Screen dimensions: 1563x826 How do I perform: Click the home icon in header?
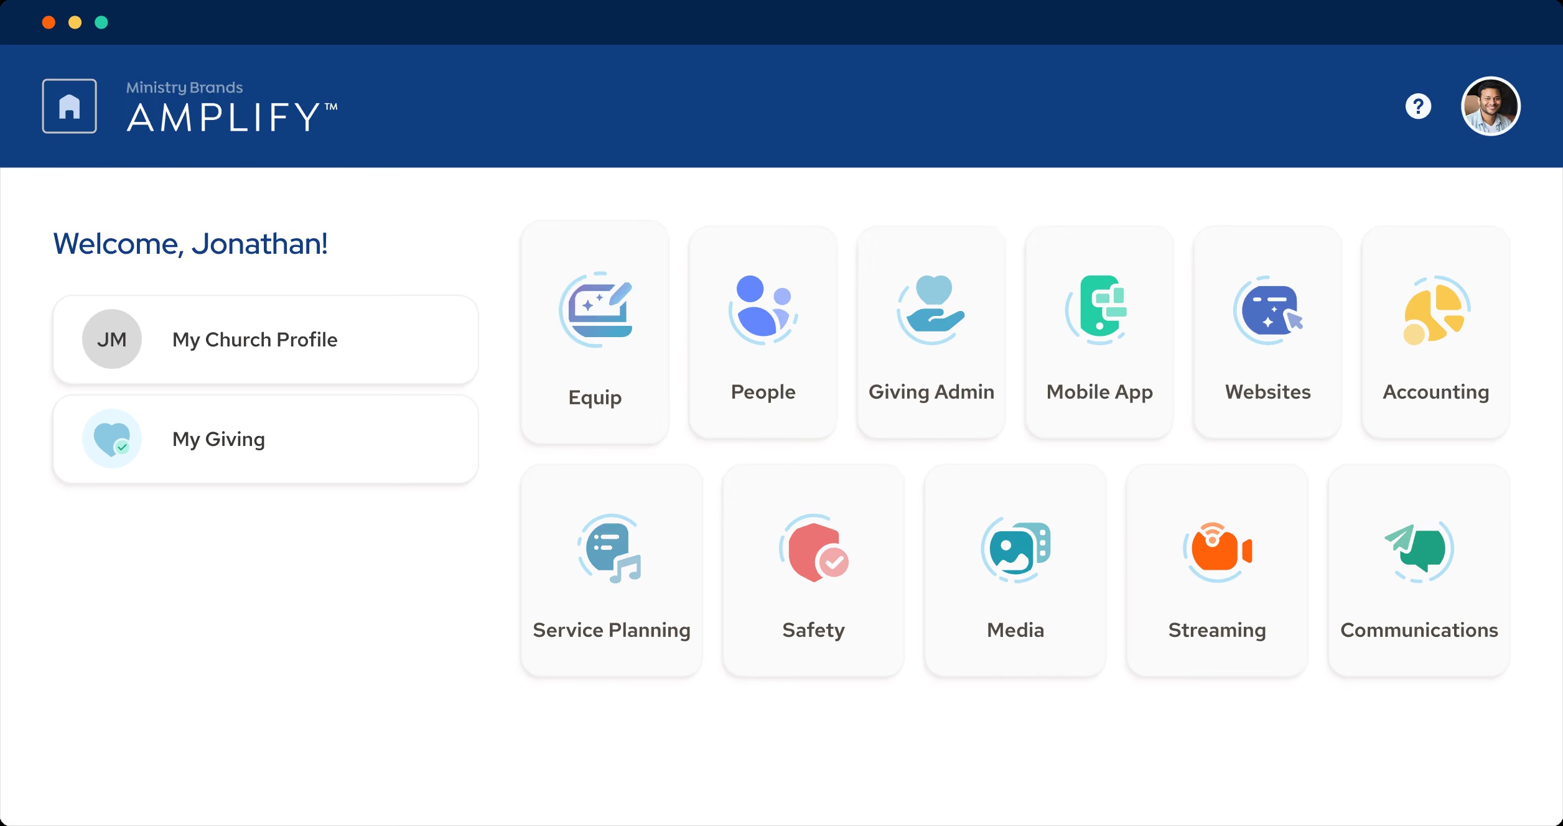[69, 106]
